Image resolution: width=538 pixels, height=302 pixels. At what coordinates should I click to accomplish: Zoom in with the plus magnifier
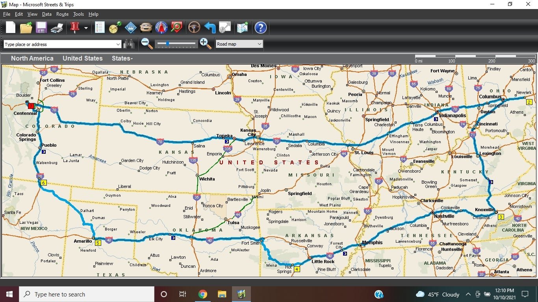(x=206, y=44)
